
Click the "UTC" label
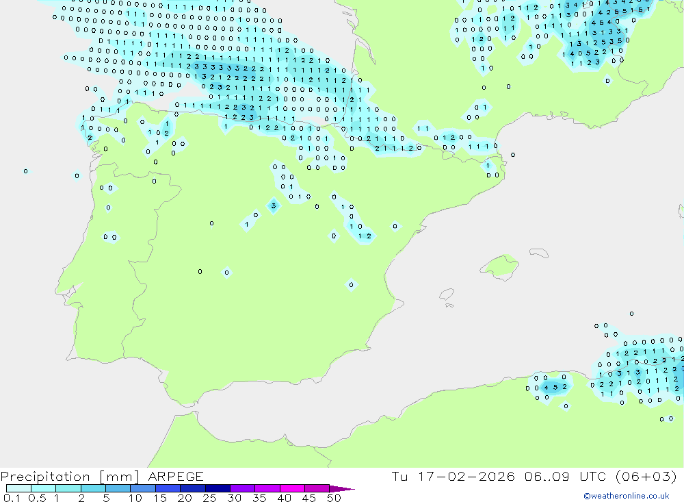click(x=593, y=476)
